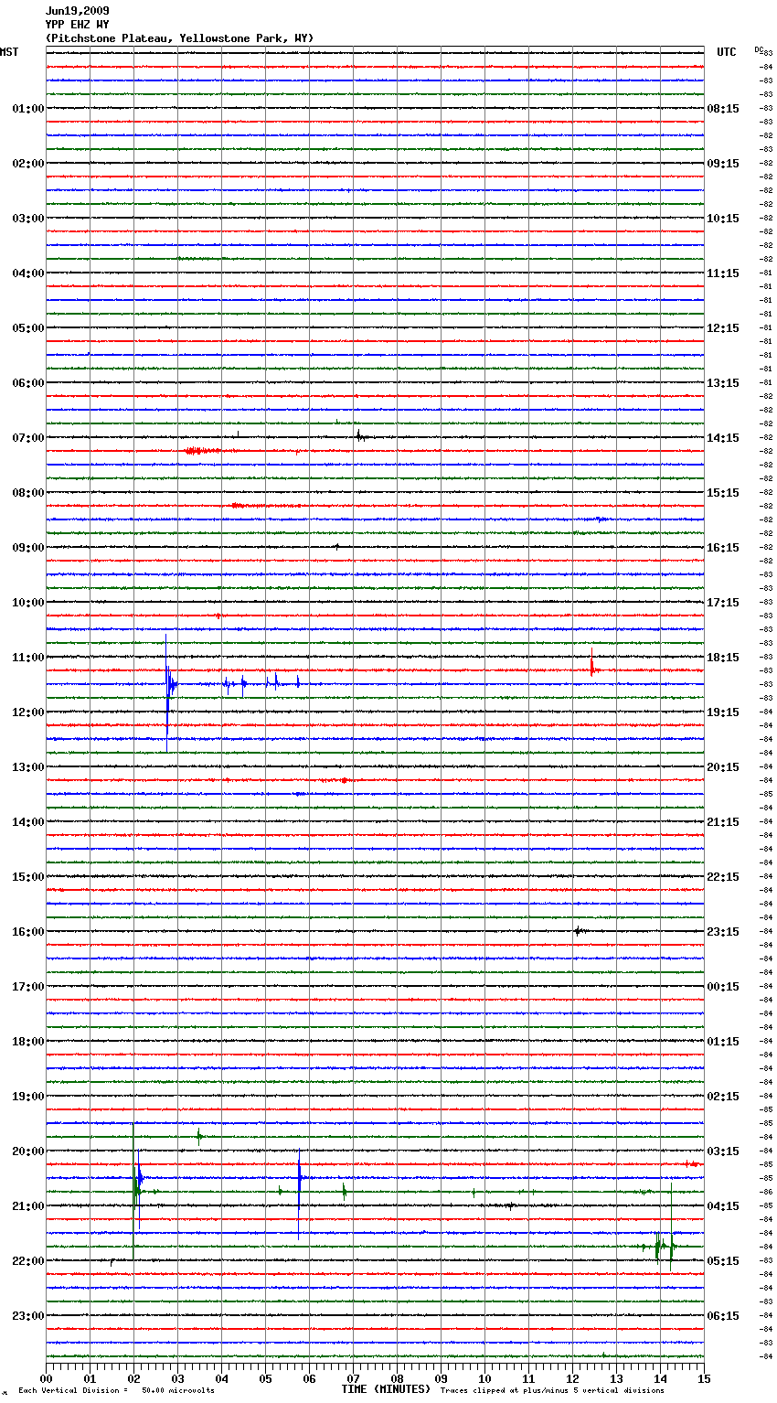Select the 13:15 UTC time label

[723, 383]
